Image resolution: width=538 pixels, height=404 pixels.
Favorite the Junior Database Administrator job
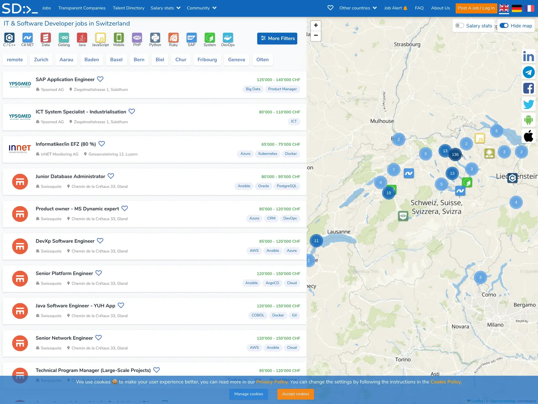click(111, 176)
